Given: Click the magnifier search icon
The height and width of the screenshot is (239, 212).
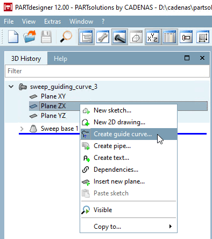Looking at the screenshot, I should pyautogui.click(x=66, y=37).
